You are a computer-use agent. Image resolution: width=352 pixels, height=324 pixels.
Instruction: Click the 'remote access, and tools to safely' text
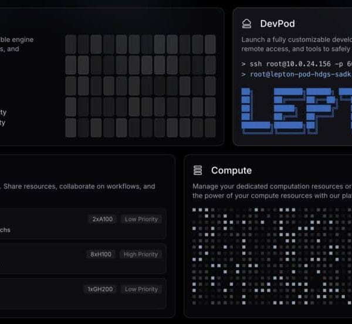point(297,49)
